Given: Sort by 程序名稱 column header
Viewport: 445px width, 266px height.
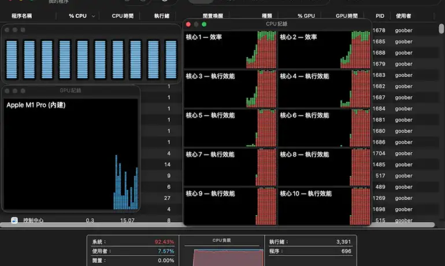Looking at the screenshot, I should 21,16.
